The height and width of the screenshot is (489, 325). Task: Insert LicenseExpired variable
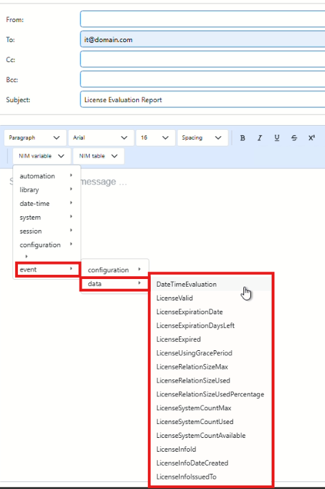(x=211, y=339)
